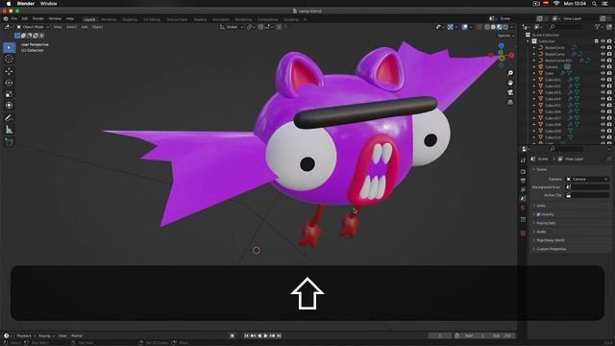615x346 pixels.
Task: Click the blue Z axis gizmo handle
Action: (501, 46)
